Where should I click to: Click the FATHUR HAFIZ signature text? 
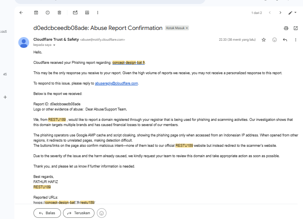[45, 182]
